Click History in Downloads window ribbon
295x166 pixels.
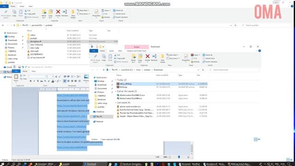[x=195, y=62]
